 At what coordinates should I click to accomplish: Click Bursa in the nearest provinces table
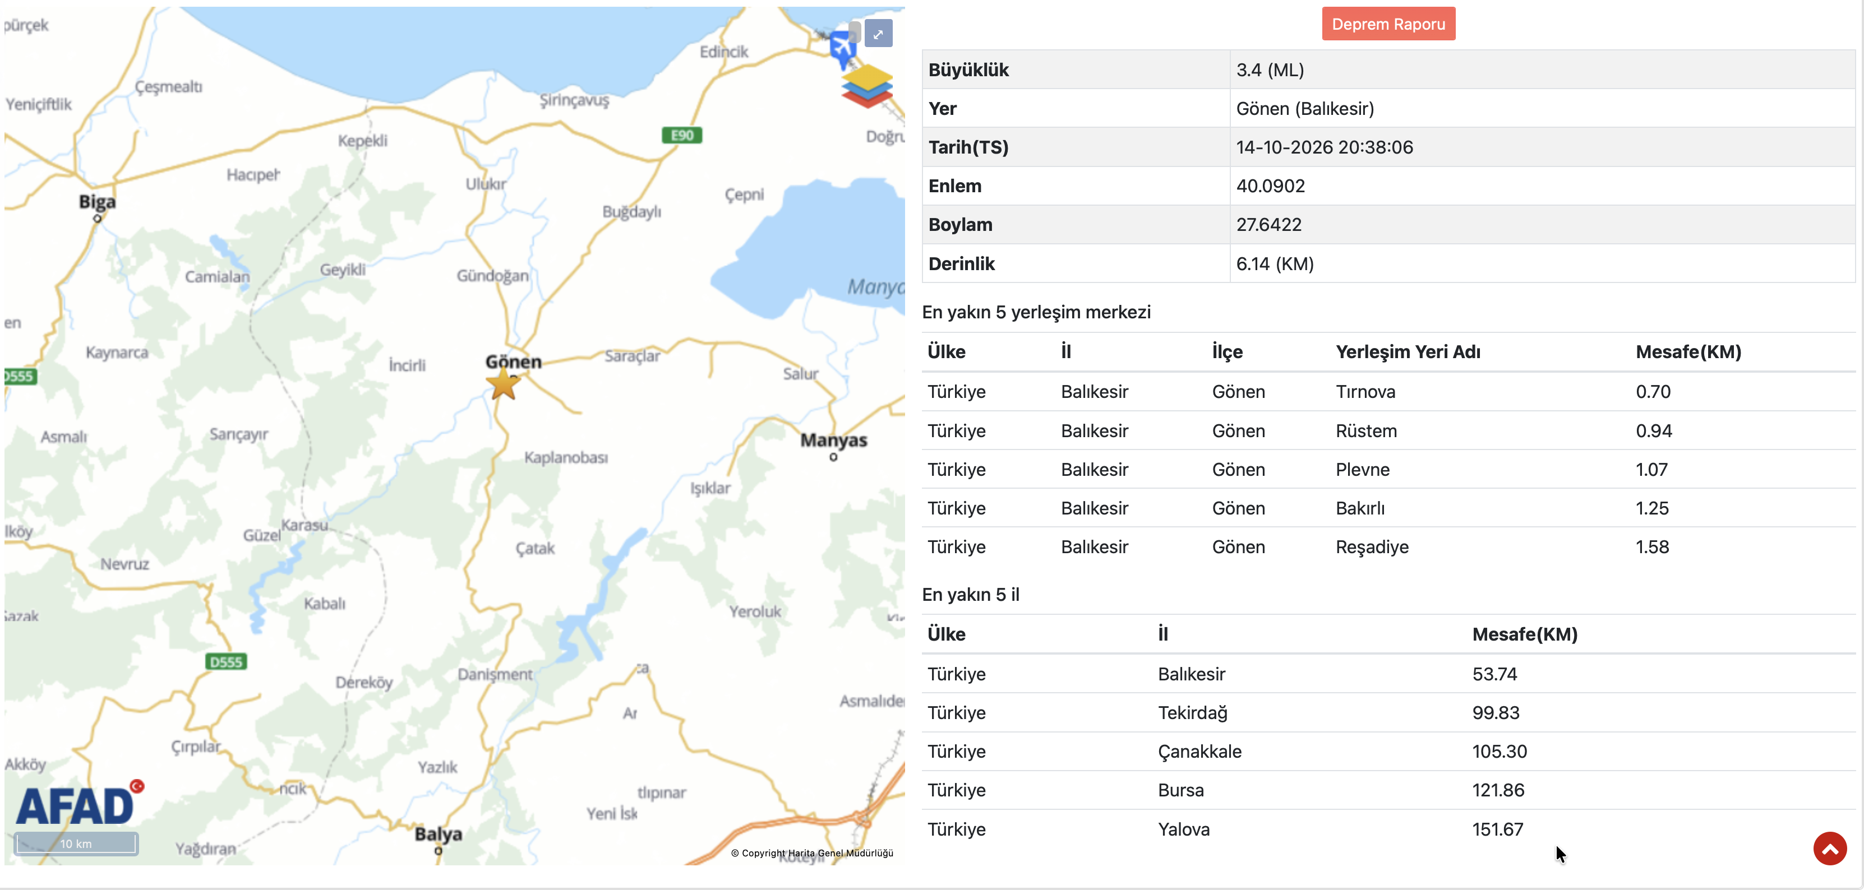[x=1180, y=790]
